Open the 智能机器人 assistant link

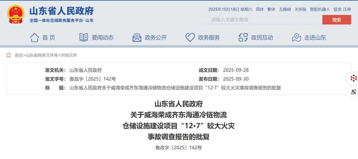pos(320,9)
